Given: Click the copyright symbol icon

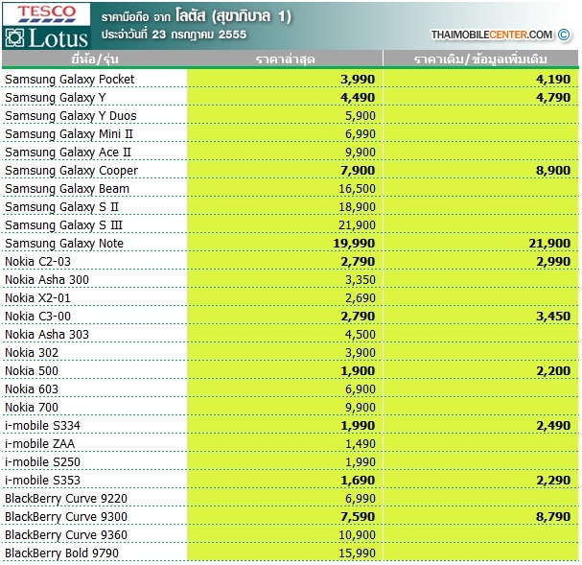Looking at the screenshot, I should [564, 35].
